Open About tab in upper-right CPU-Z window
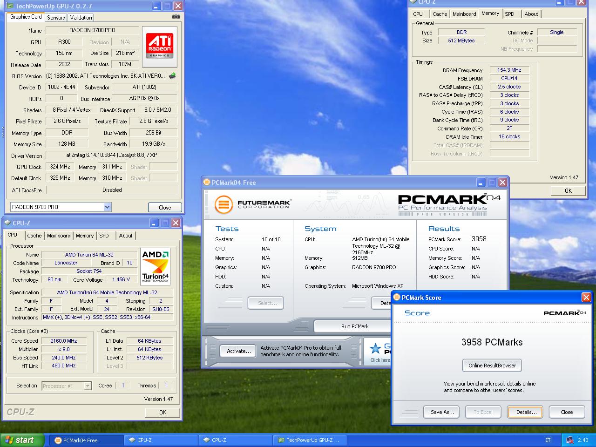Viewport: 596px width, 447px height. click(x=531, y=14)
